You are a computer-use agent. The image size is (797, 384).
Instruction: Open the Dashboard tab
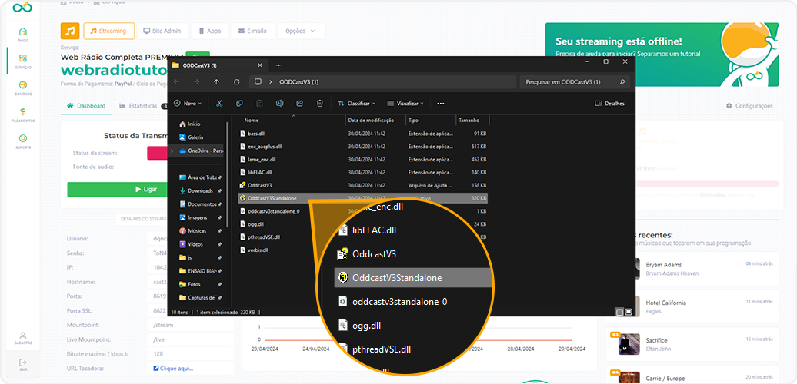pos(86,106)
